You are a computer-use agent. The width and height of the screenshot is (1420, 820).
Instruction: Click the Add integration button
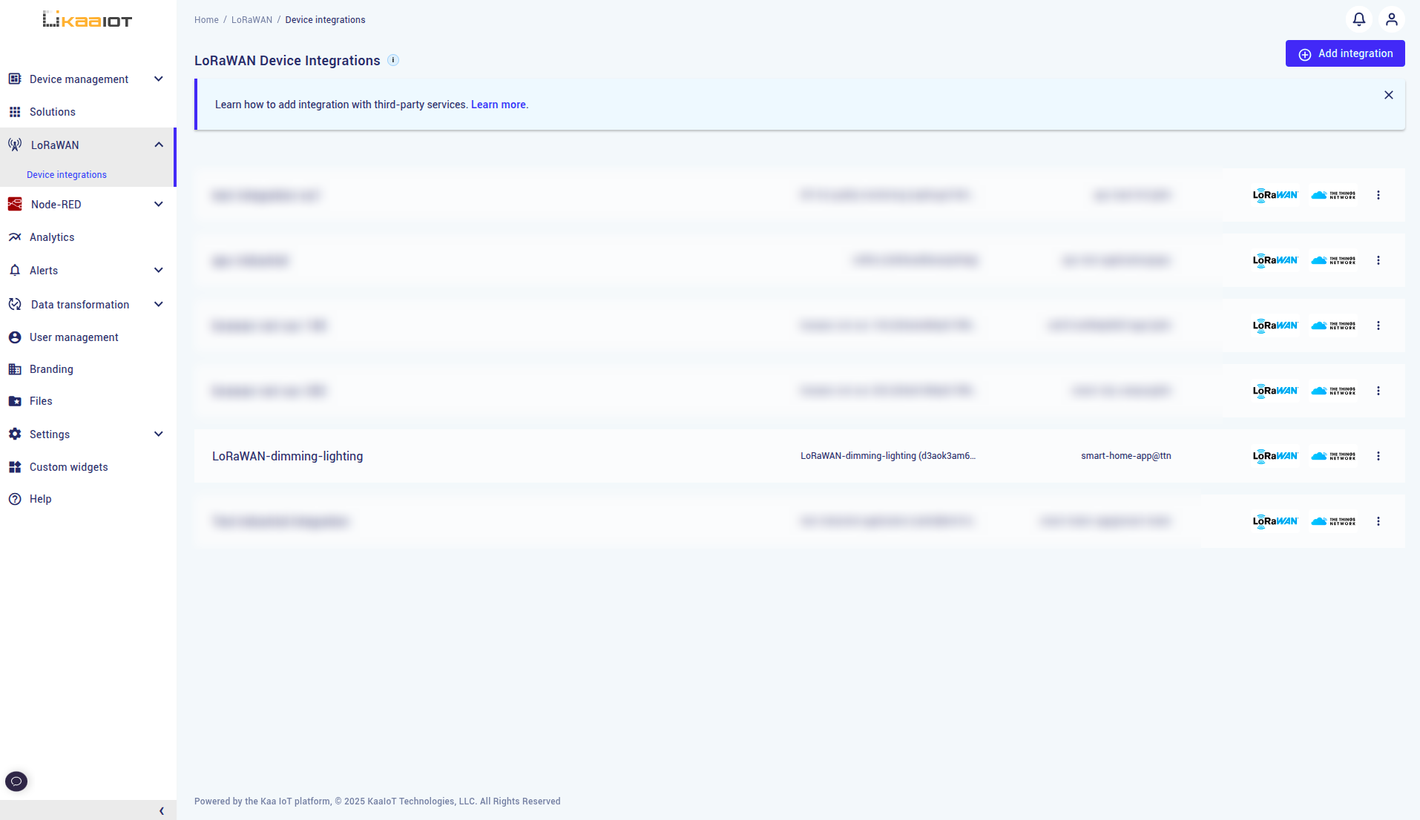[x=1344, y=53]
